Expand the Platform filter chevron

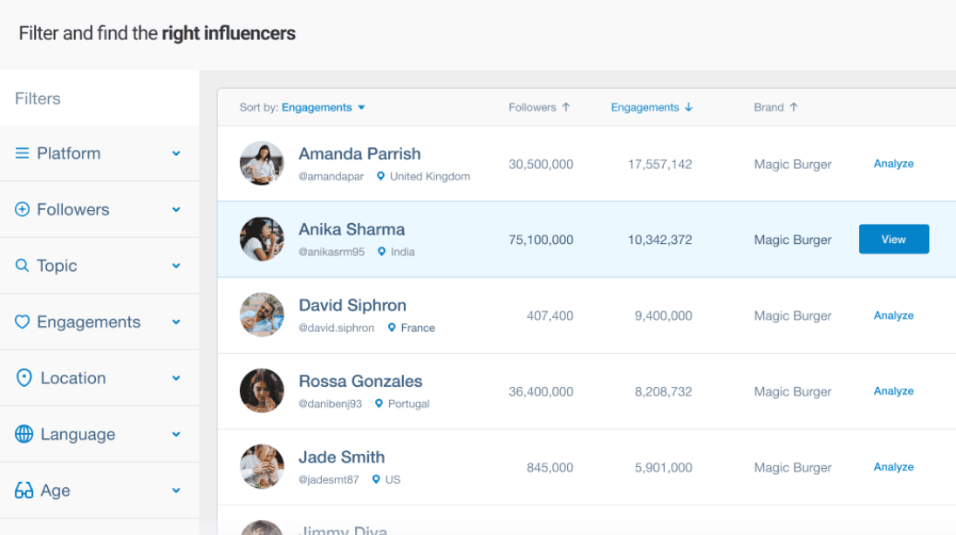176,153
